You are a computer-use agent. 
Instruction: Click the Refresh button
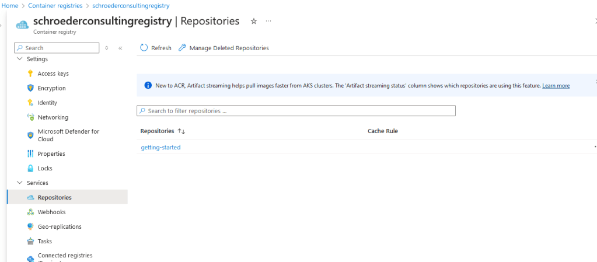(156, 48)
